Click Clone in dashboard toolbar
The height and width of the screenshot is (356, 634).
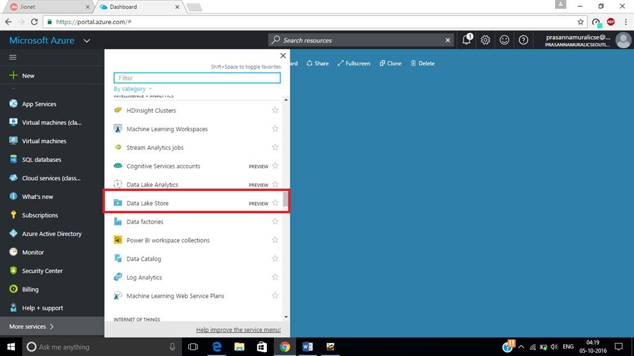pyautogui.click(x=391, y=64)
